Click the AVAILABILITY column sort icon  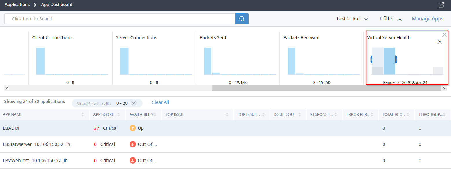(x=155, y=114)
